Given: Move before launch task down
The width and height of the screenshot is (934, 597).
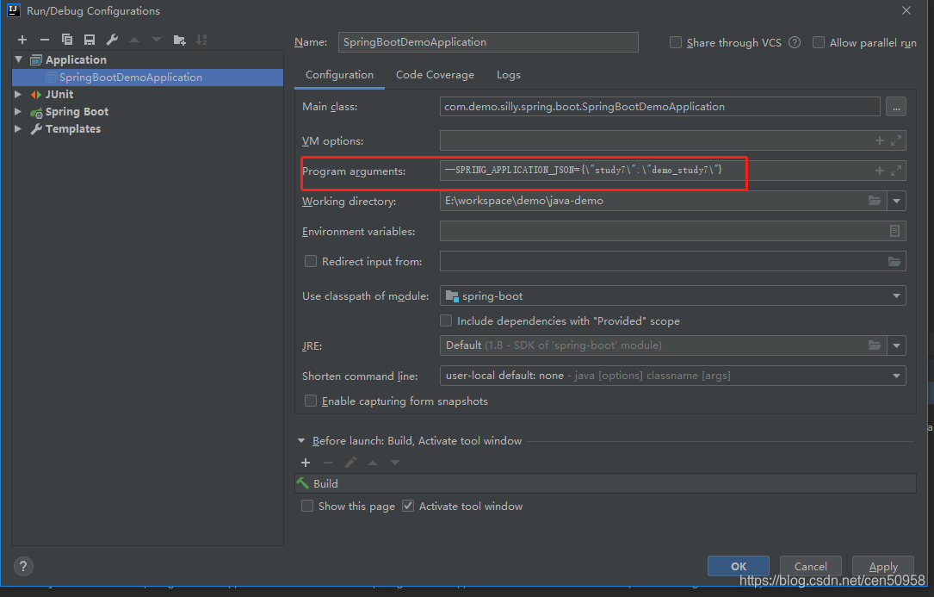Looking at the screenshot, I should pyautogui.click(x=395, y=463).
